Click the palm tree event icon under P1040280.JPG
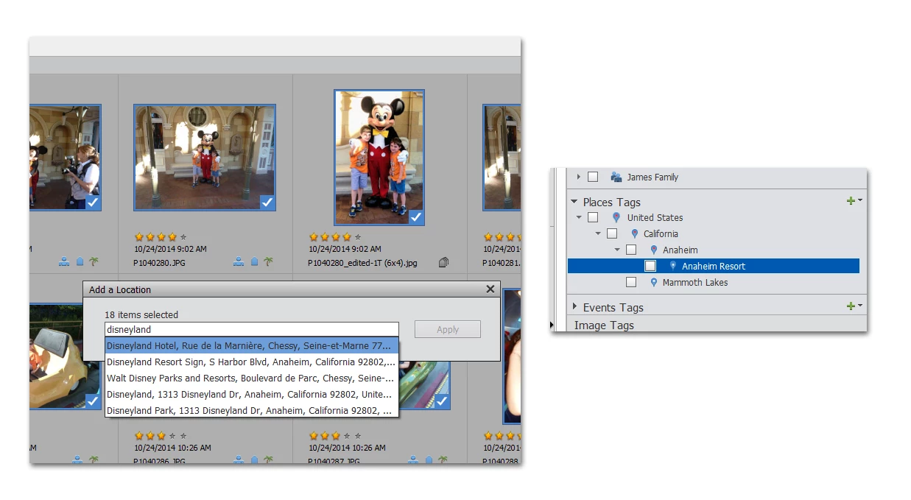 click(x=268, y=261)
